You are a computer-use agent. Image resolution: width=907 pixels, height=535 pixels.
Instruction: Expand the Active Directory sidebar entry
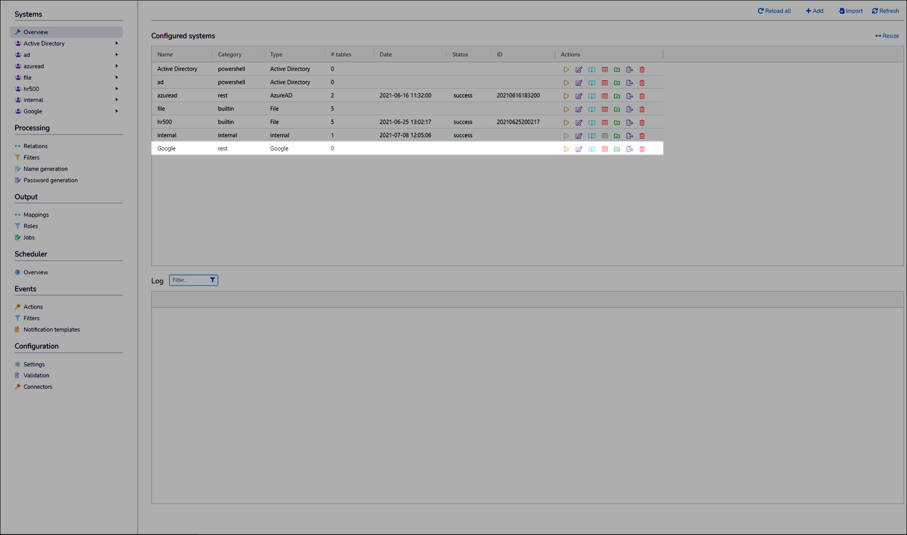pos(117,43)
